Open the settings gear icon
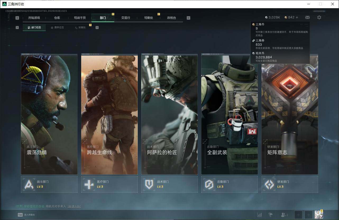This screenshot has width=339, height=220. 319,17
